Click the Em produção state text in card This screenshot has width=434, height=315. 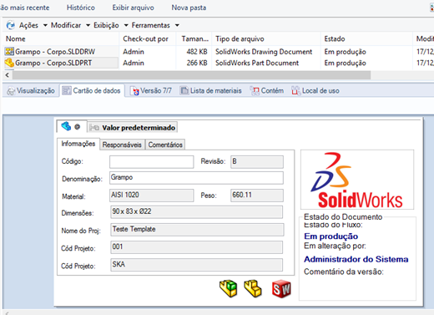pos(331,236)
